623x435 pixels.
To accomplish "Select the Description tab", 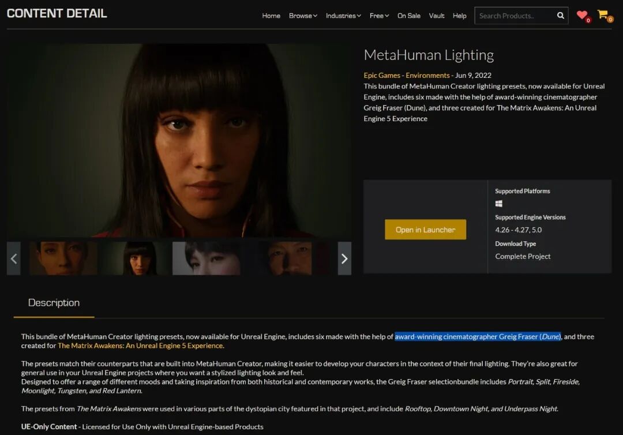I will [x=54, y=303].
